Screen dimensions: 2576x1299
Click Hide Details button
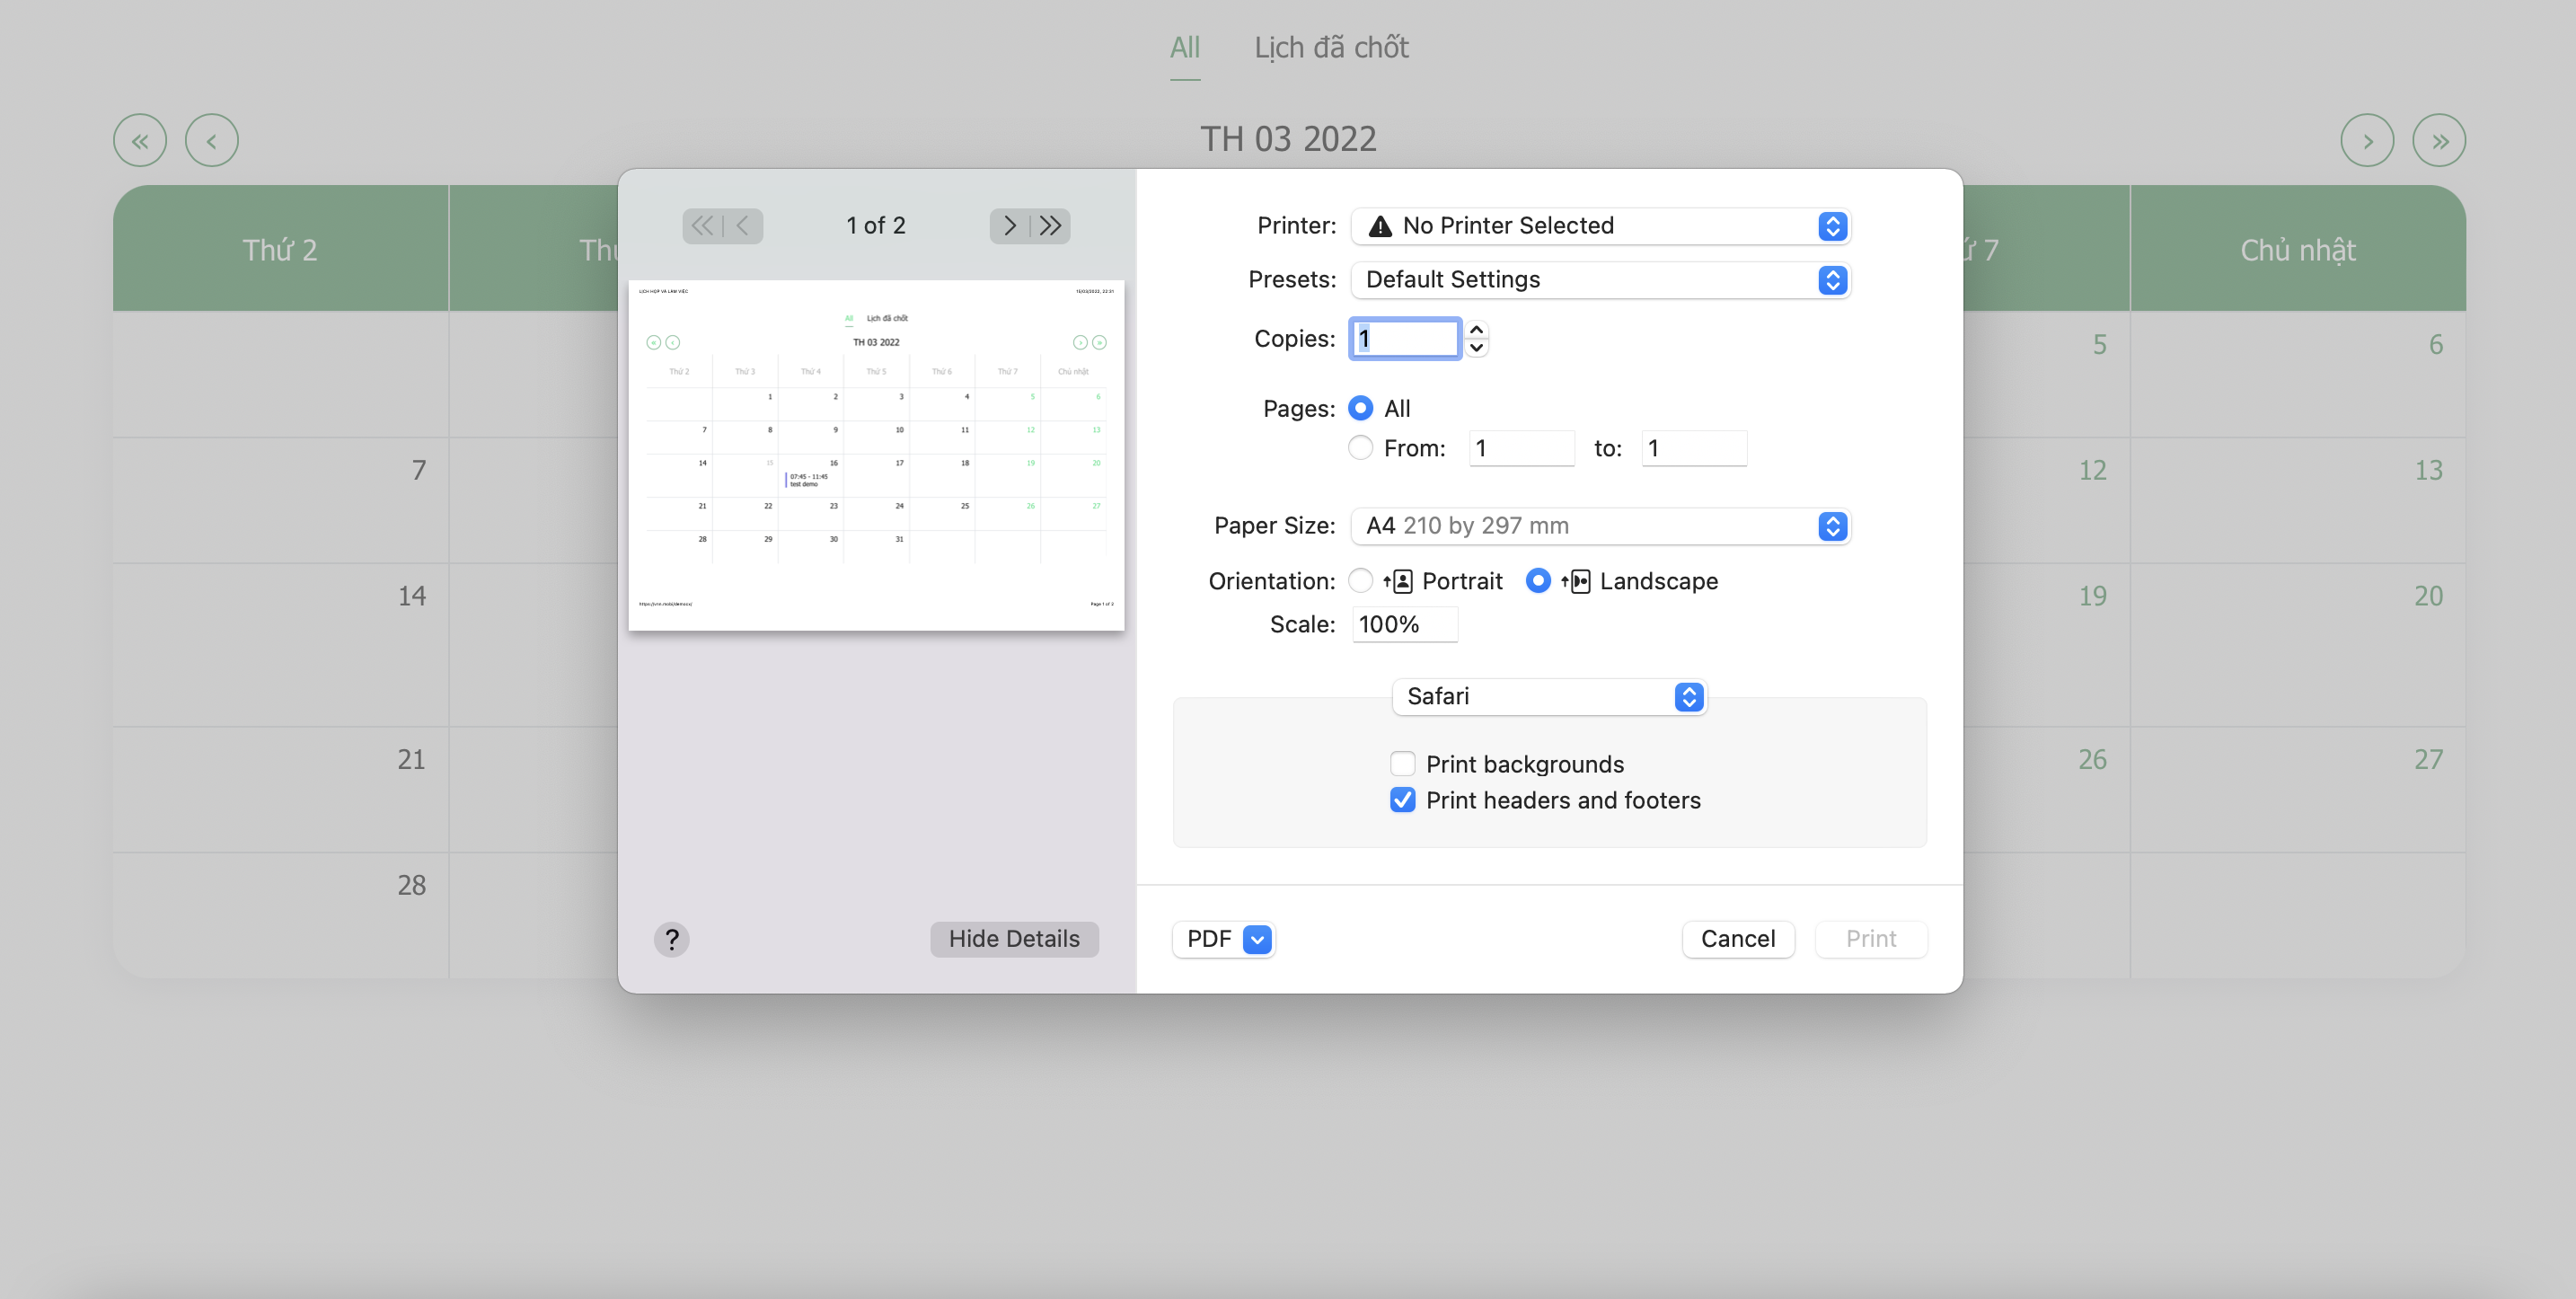(1014, 939)
